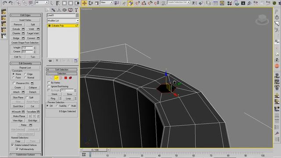Click Pin Stack icon below modifier stack

(x=50, y=61)
